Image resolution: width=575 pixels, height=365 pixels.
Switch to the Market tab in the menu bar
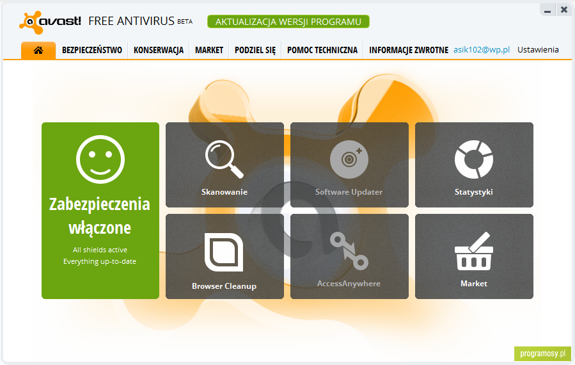[x=209, y=51]
